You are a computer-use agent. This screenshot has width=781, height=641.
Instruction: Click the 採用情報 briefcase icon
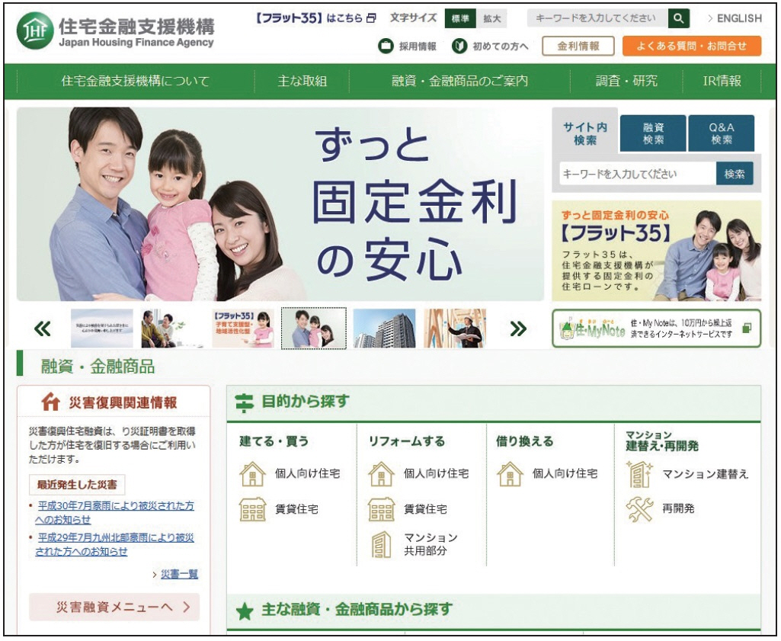(386, 46)
